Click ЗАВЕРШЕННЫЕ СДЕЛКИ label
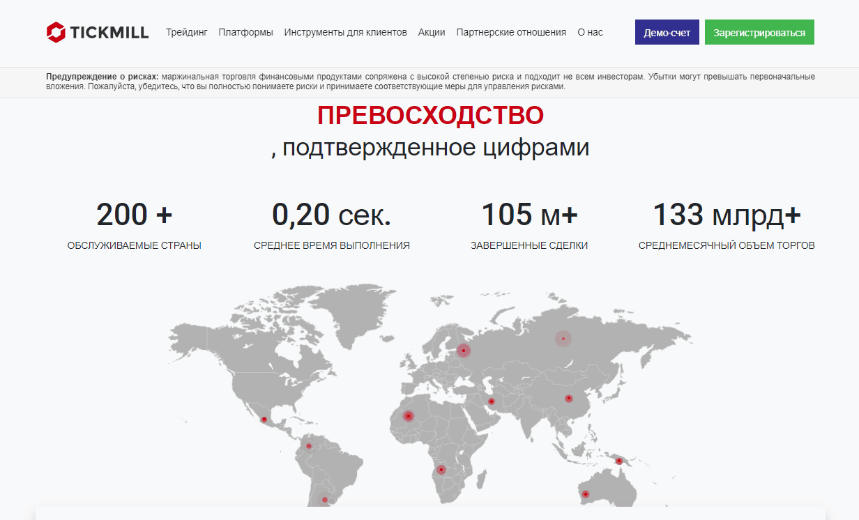Image resolution: width=859 pixels, height=520 pixels. point(529,245)
